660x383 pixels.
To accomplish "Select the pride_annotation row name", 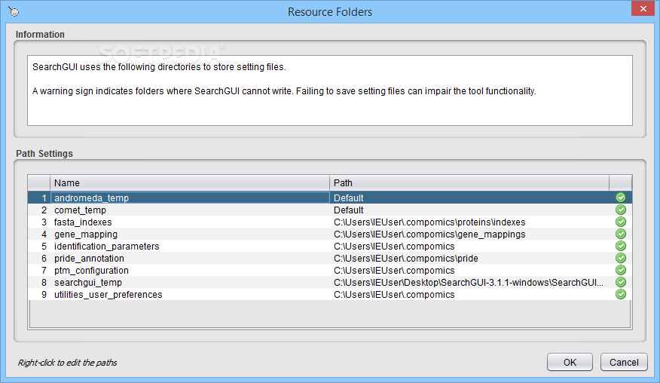I will coord(190,259).
